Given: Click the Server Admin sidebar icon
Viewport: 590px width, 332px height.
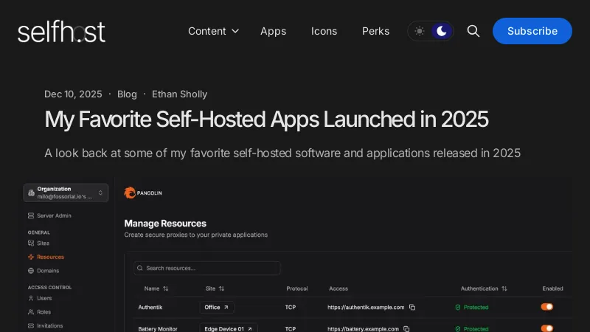Looking at the screenshot, I should coord(31,215).
